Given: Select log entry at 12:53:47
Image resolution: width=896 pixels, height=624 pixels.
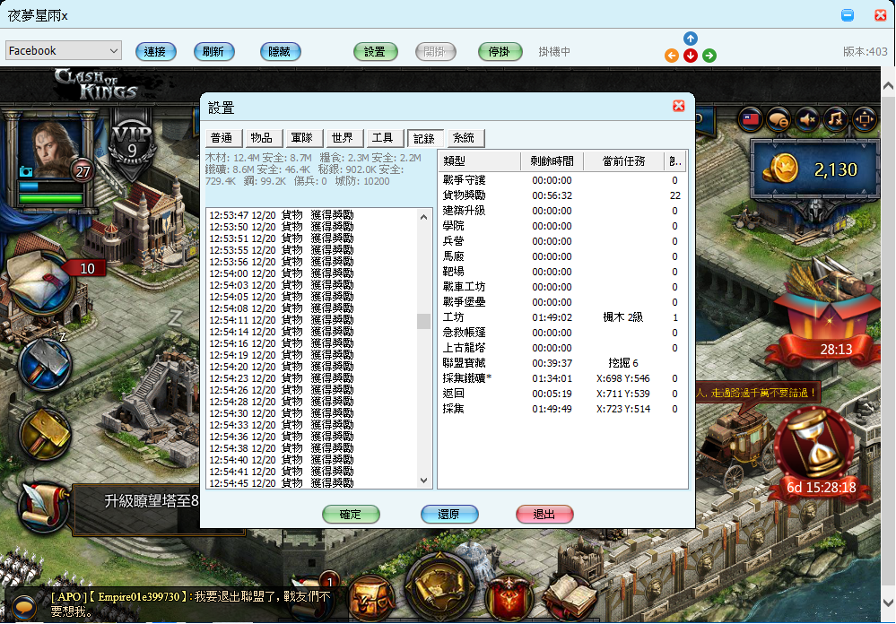Looking at the screenshot, I should point(281,215).
